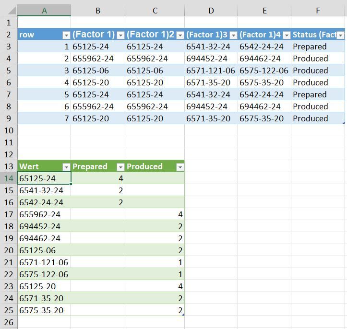Image resolution: width=347 pixels, height=329 pixels.
Task: Select cell C6 with 65125-20
Action: (155, 82)
